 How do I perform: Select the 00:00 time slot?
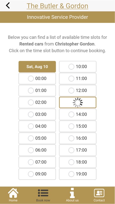(x=37, y=79)
